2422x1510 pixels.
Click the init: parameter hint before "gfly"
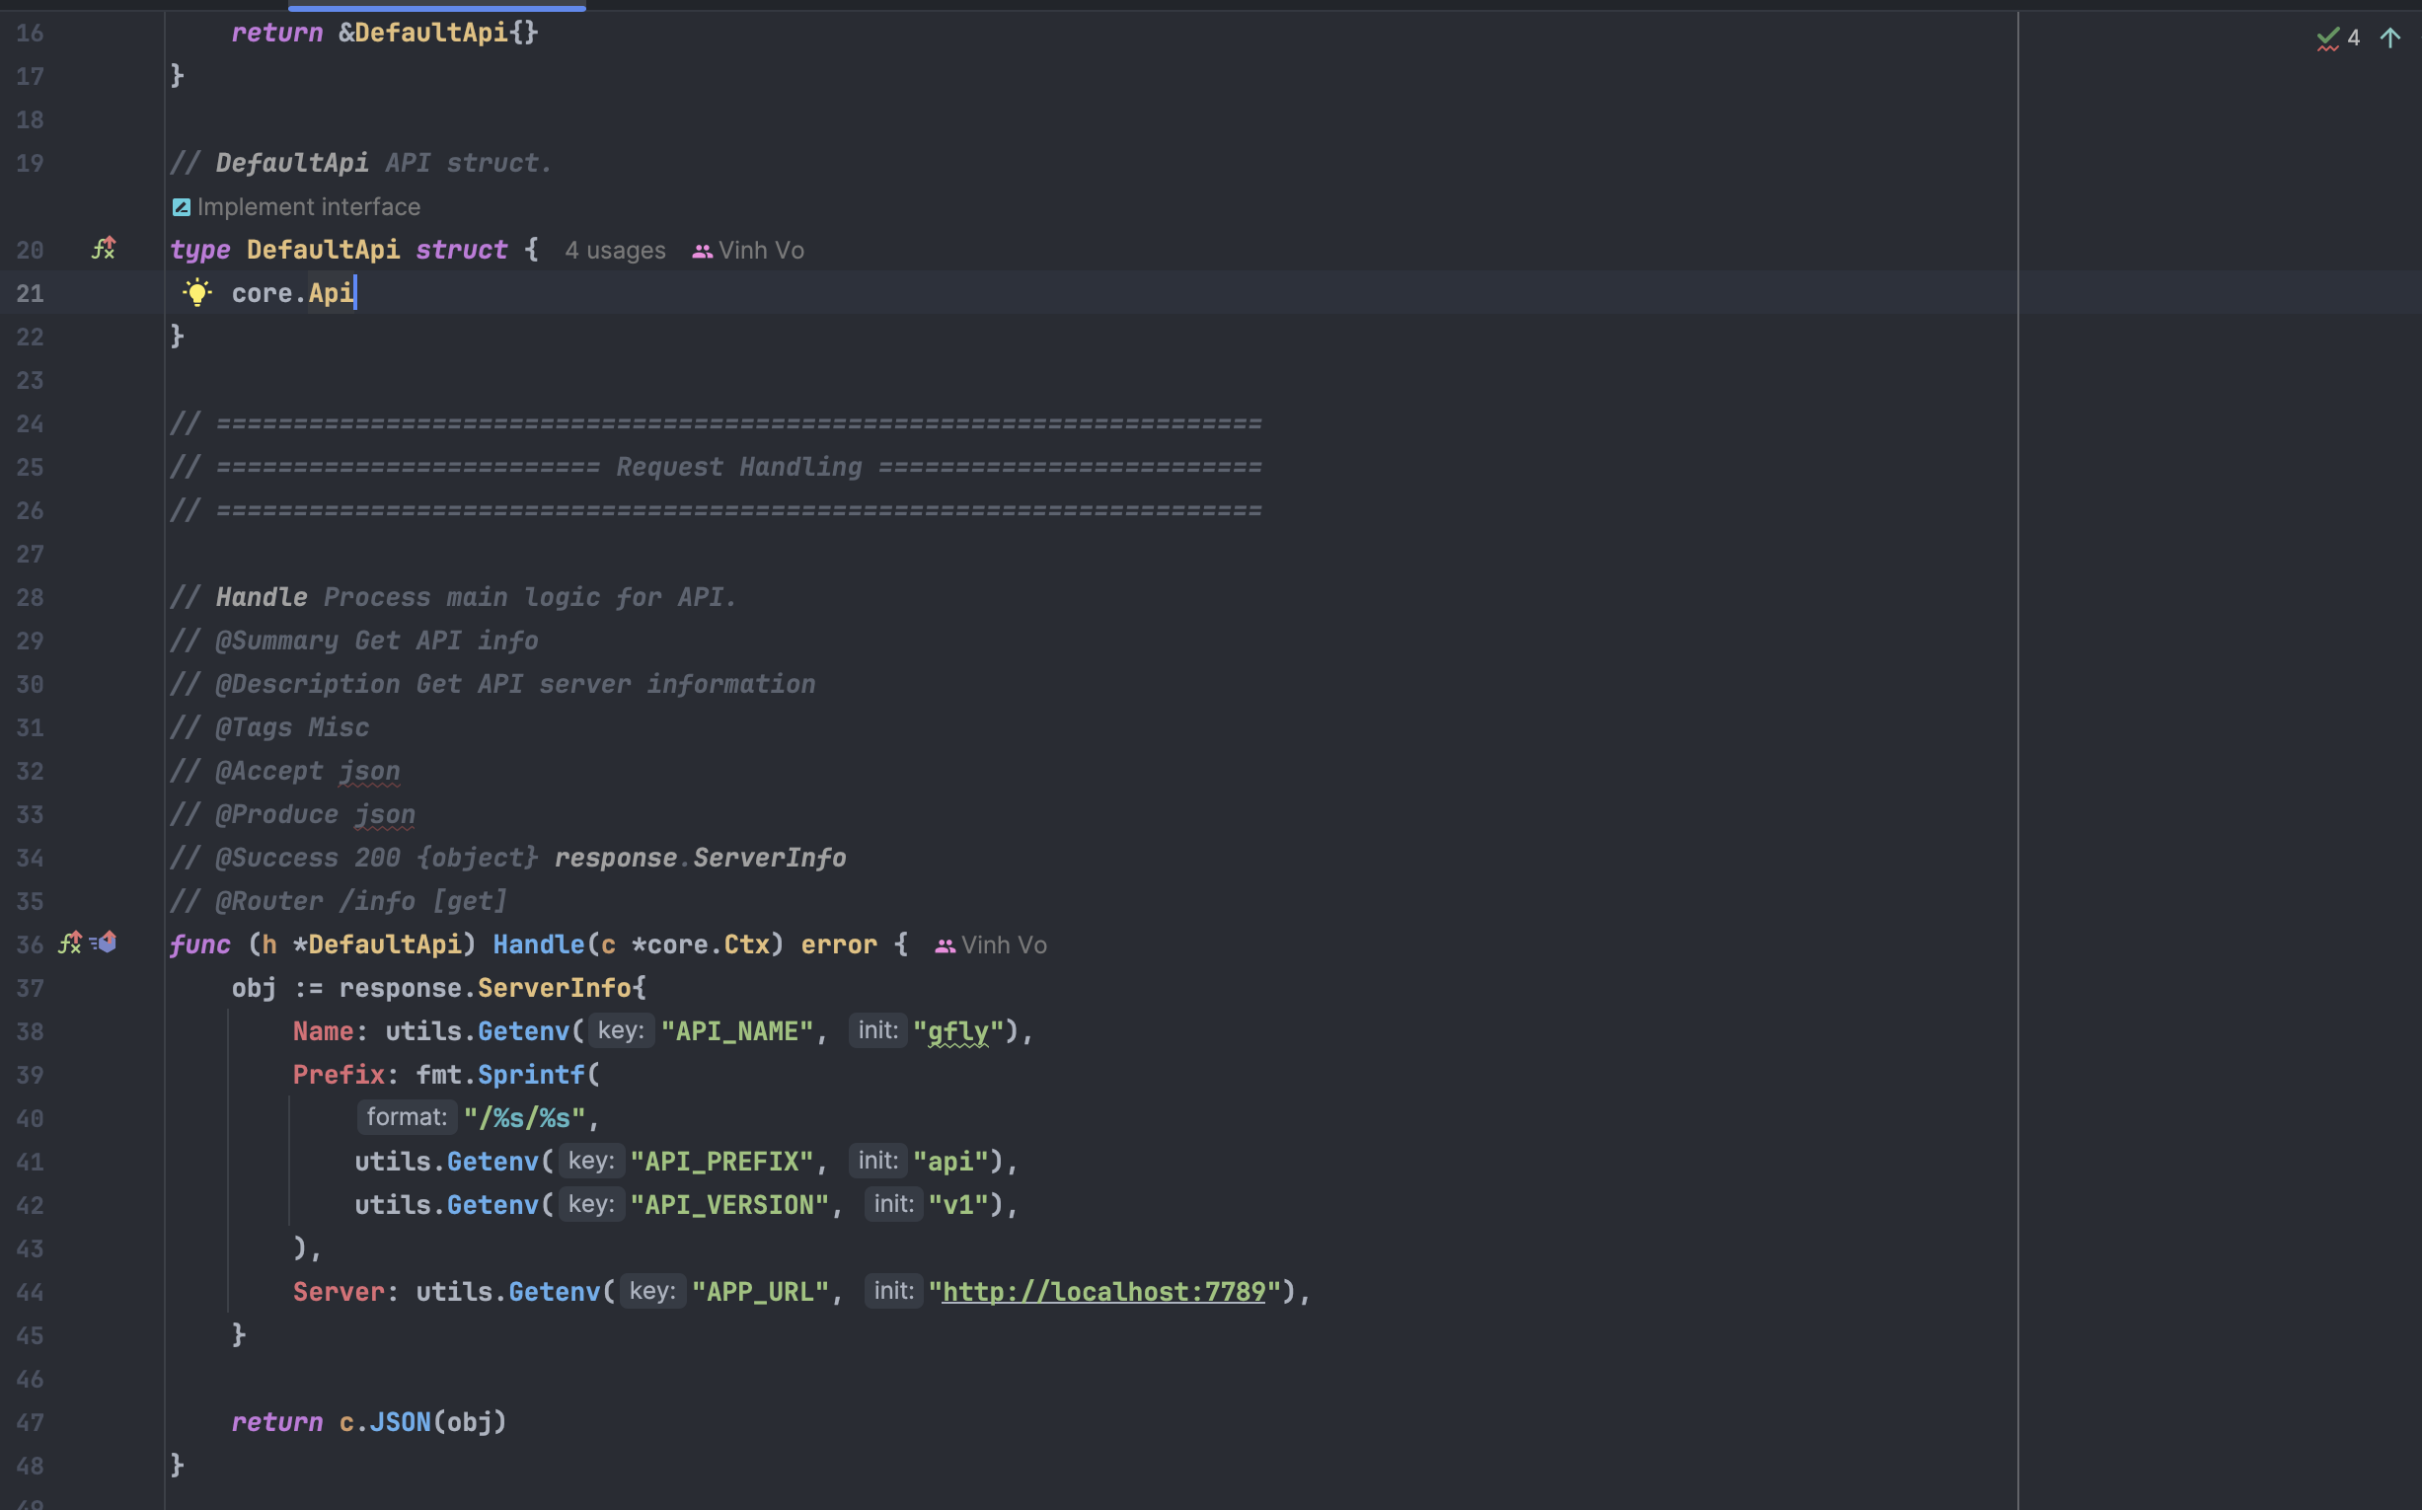(878, 1030)
